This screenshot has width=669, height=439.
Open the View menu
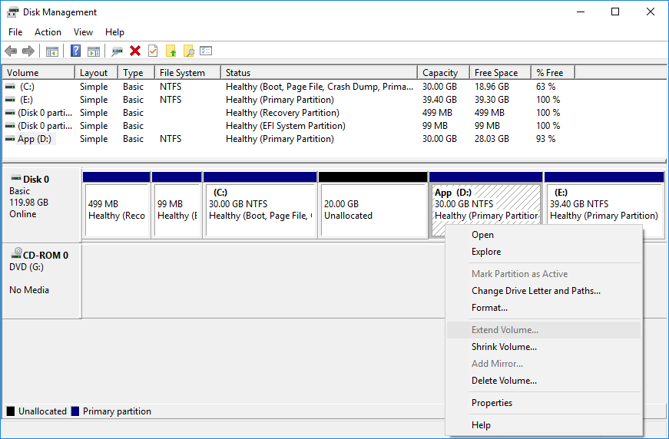point(83,32)
